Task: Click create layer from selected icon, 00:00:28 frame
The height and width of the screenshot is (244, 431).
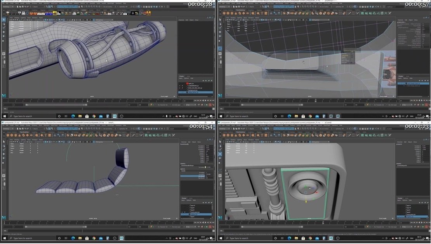Action: point(211,81)
